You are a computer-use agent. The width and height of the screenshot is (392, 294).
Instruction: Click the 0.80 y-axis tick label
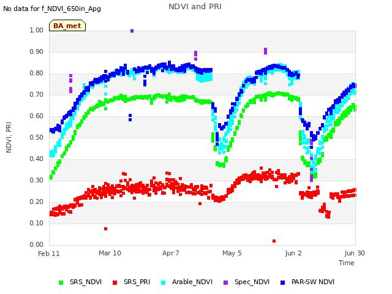point(37,73)
